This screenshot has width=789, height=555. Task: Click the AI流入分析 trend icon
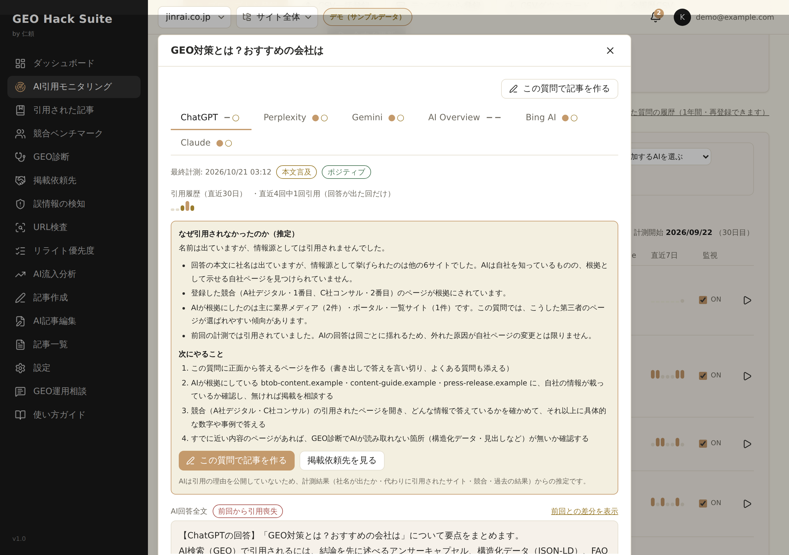point(20,274)
